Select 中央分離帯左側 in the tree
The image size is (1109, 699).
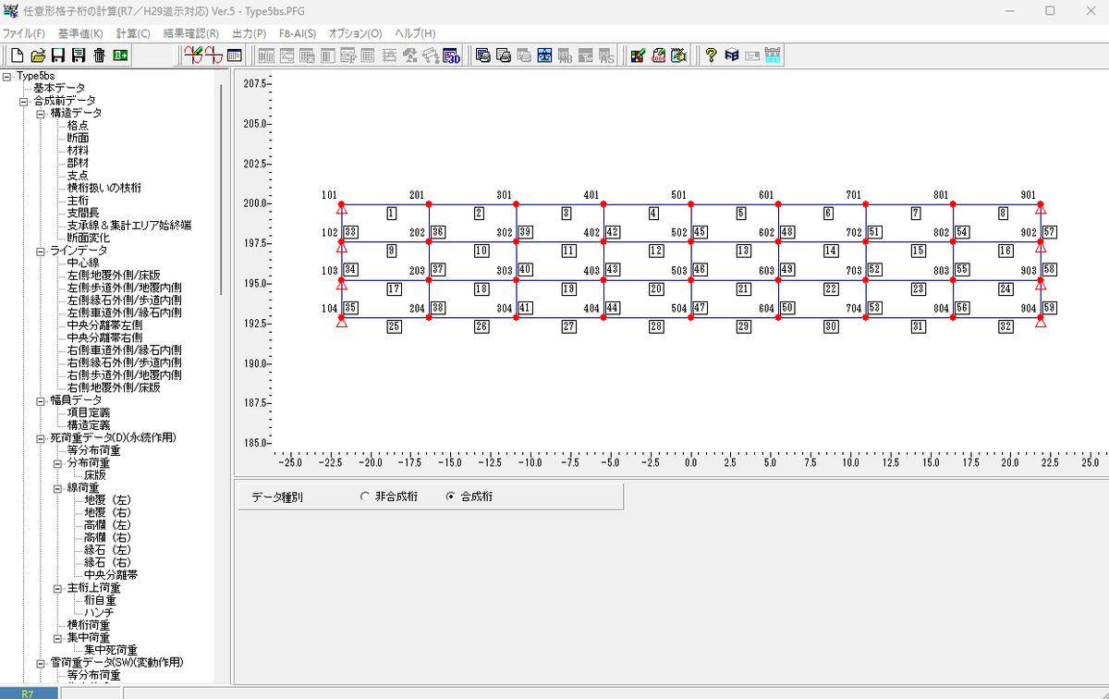click(x=104, y=325)
